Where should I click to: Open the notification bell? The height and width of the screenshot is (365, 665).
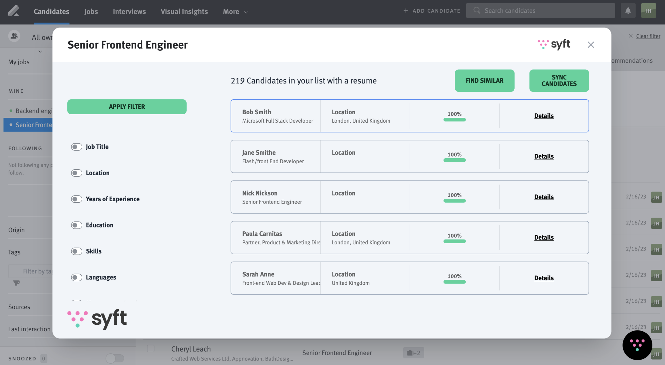(x=628, y=10)
